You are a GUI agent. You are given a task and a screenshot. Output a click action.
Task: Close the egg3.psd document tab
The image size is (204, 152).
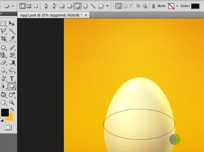click(86, 15)
